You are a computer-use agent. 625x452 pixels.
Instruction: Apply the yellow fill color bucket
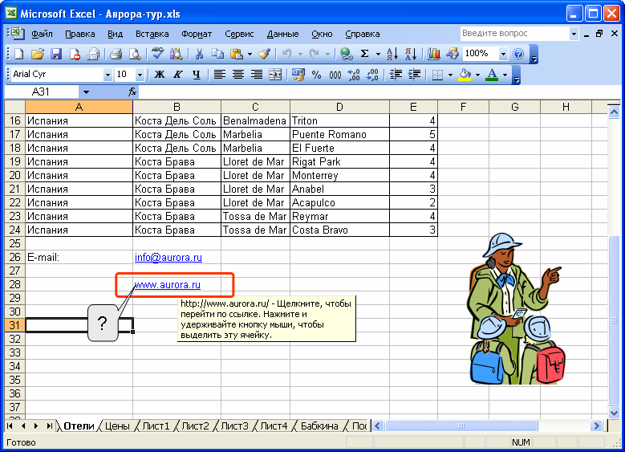[x=465, y=74]
